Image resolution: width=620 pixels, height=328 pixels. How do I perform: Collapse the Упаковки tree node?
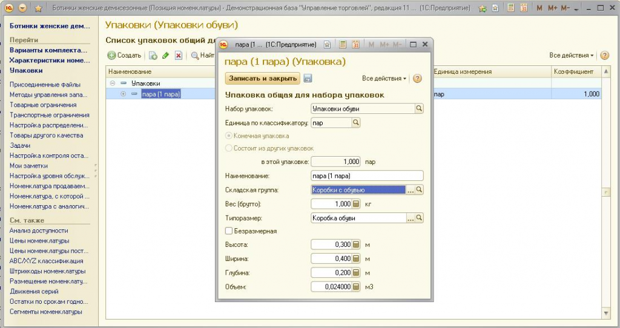(x=113, y=84)
